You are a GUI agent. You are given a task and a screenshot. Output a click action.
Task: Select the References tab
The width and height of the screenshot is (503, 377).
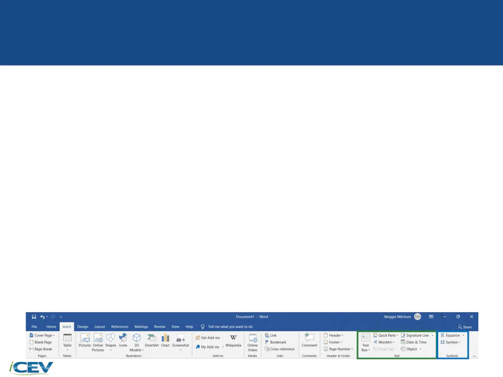click(120, 327)
